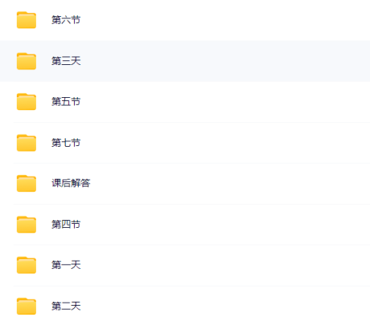Viewport: 370px width, 321px height.
Task: Select the 第四节 label text
Action: (66, 224)
